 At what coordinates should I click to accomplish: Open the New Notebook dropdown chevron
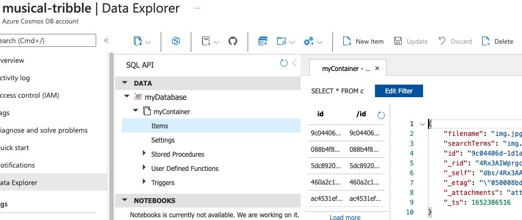pyautogui.click(x=216, y=42)
